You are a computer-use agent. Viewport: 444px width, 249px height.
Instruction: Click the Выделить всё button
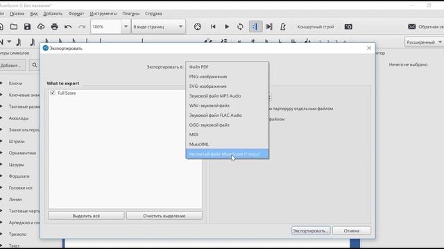[86, 216]
